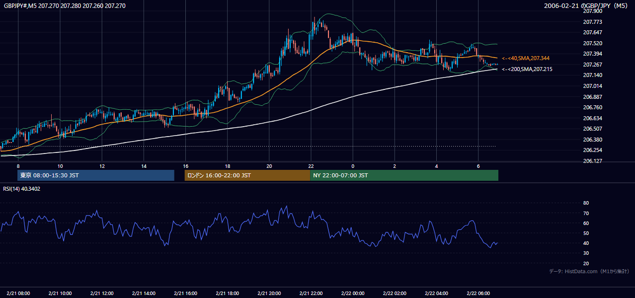
Task: Select the ロンドン 16:00-22:00 JST session bar
Action: click(247, 175)
